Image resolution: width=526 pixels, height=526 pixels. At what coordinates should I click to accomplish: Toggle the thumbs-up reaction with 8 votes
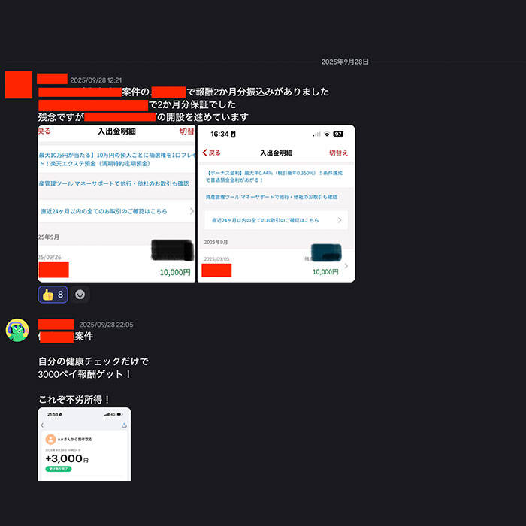(53, 295)
